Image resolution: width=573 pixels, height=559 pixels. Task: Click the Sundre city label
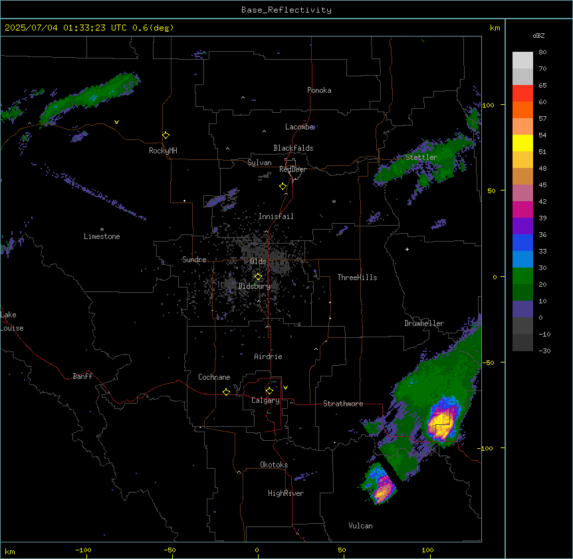point(194,260)
